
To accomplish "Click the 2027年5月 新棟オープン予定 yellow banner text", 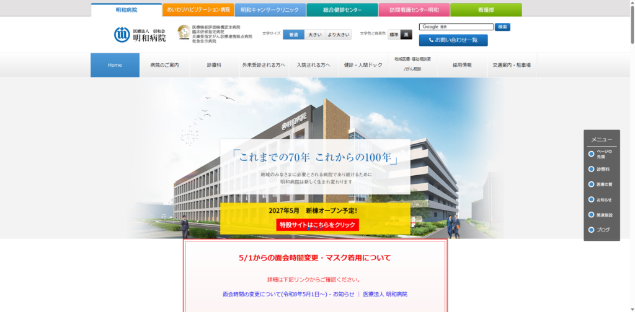I will click(313, 210).
